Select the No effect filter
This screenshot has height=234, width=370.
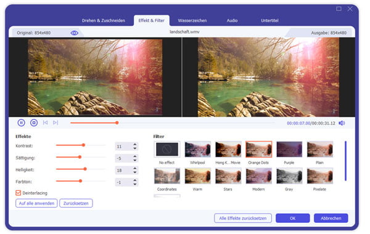[x=167, y=149]
